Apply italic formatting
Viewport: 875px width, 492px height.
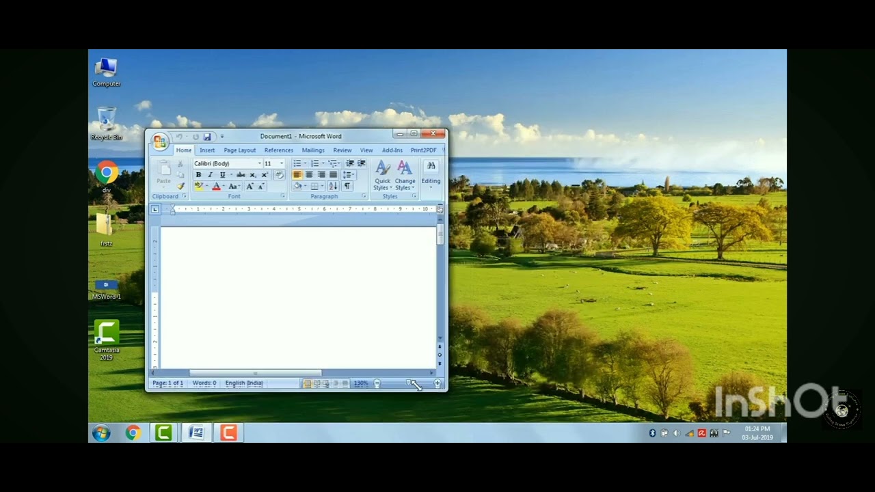click(x=210, y=174)
